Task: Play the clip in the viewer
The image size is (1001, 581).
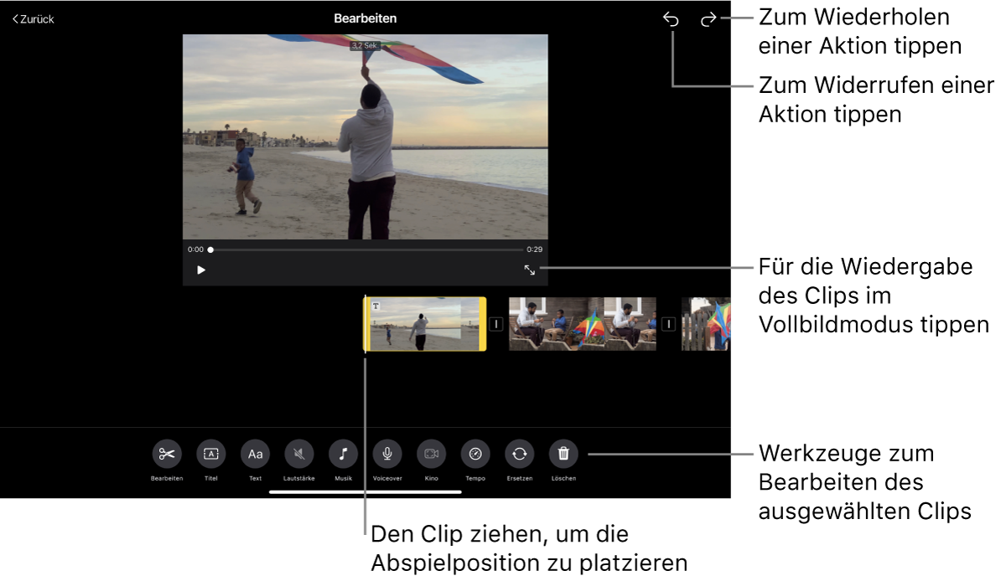Action: tap(201, 270)
